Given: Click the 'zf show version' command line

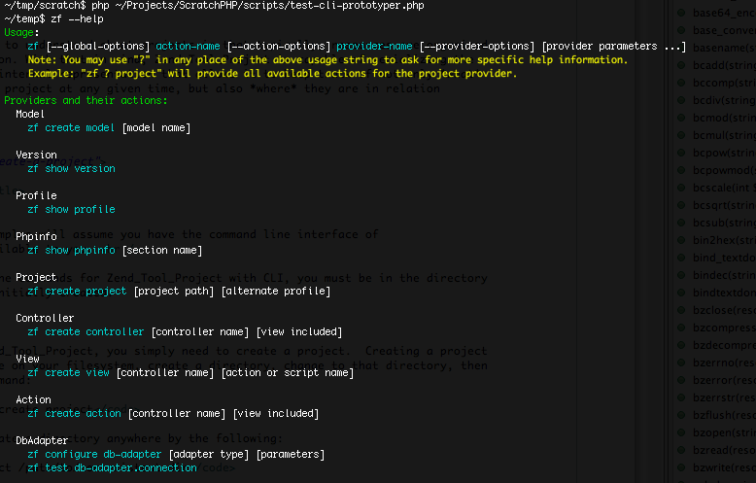Looking at the screenshot, I should 71,168.
